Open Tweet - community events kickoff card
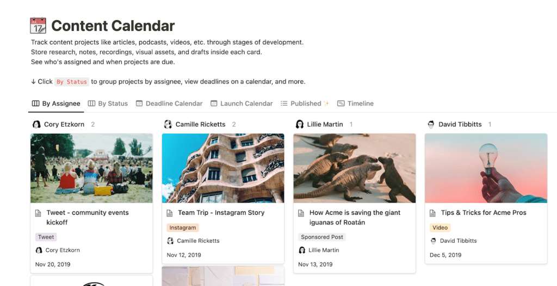Screen dimensions: 557x286 pos(87,218)
